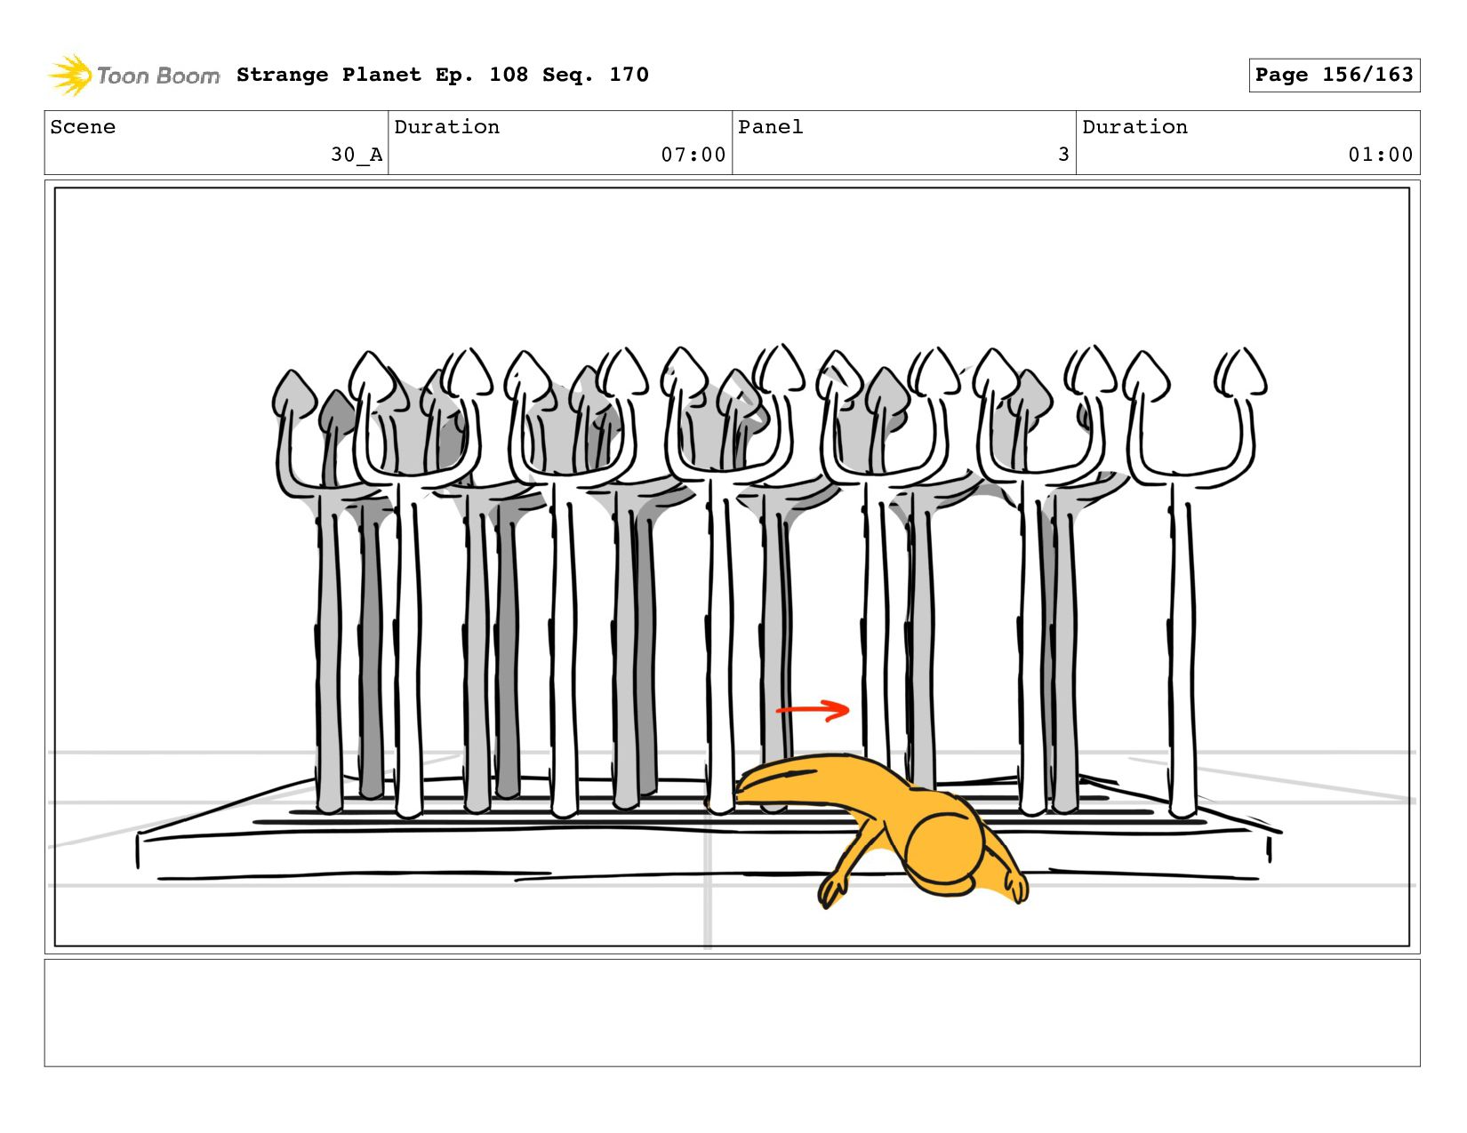This screenshot has width=1467, height=1133.
Task: Click the panel number "3"
Action: [x=1063, y=155]
